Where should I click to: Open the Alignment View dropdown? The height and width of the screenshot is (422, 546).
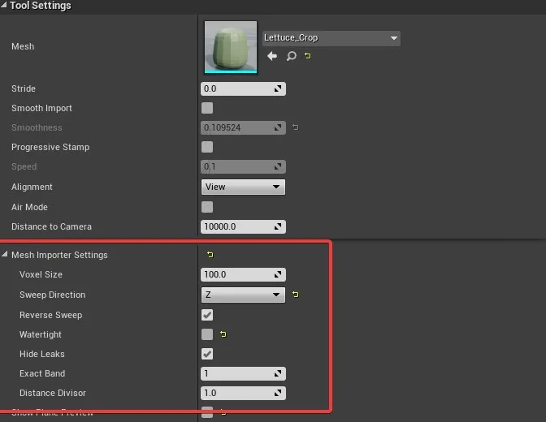click(243, 187)
